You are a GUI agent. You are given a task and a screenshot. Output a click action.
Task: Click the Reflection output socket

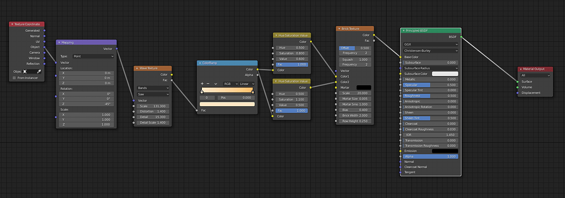44,64
